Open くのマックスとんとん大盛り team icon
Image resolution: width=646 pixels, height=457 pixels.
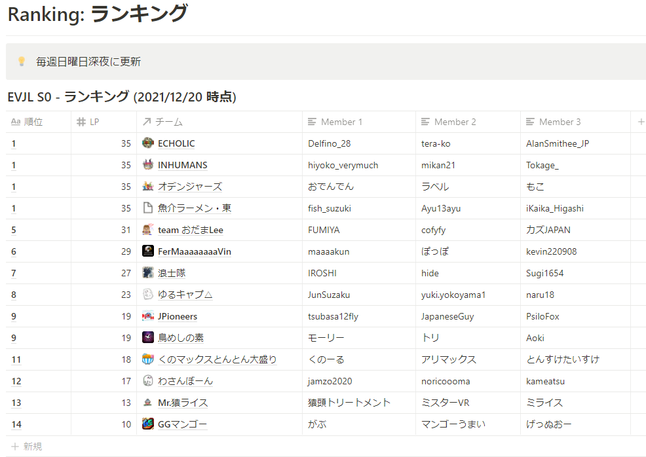tap(148, 359)
